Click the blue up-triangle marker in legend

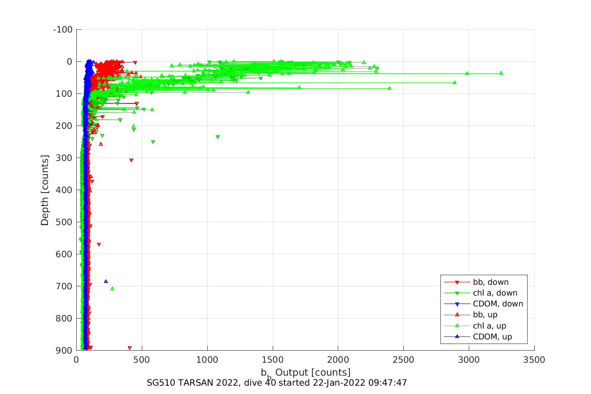tap(457, 336)
